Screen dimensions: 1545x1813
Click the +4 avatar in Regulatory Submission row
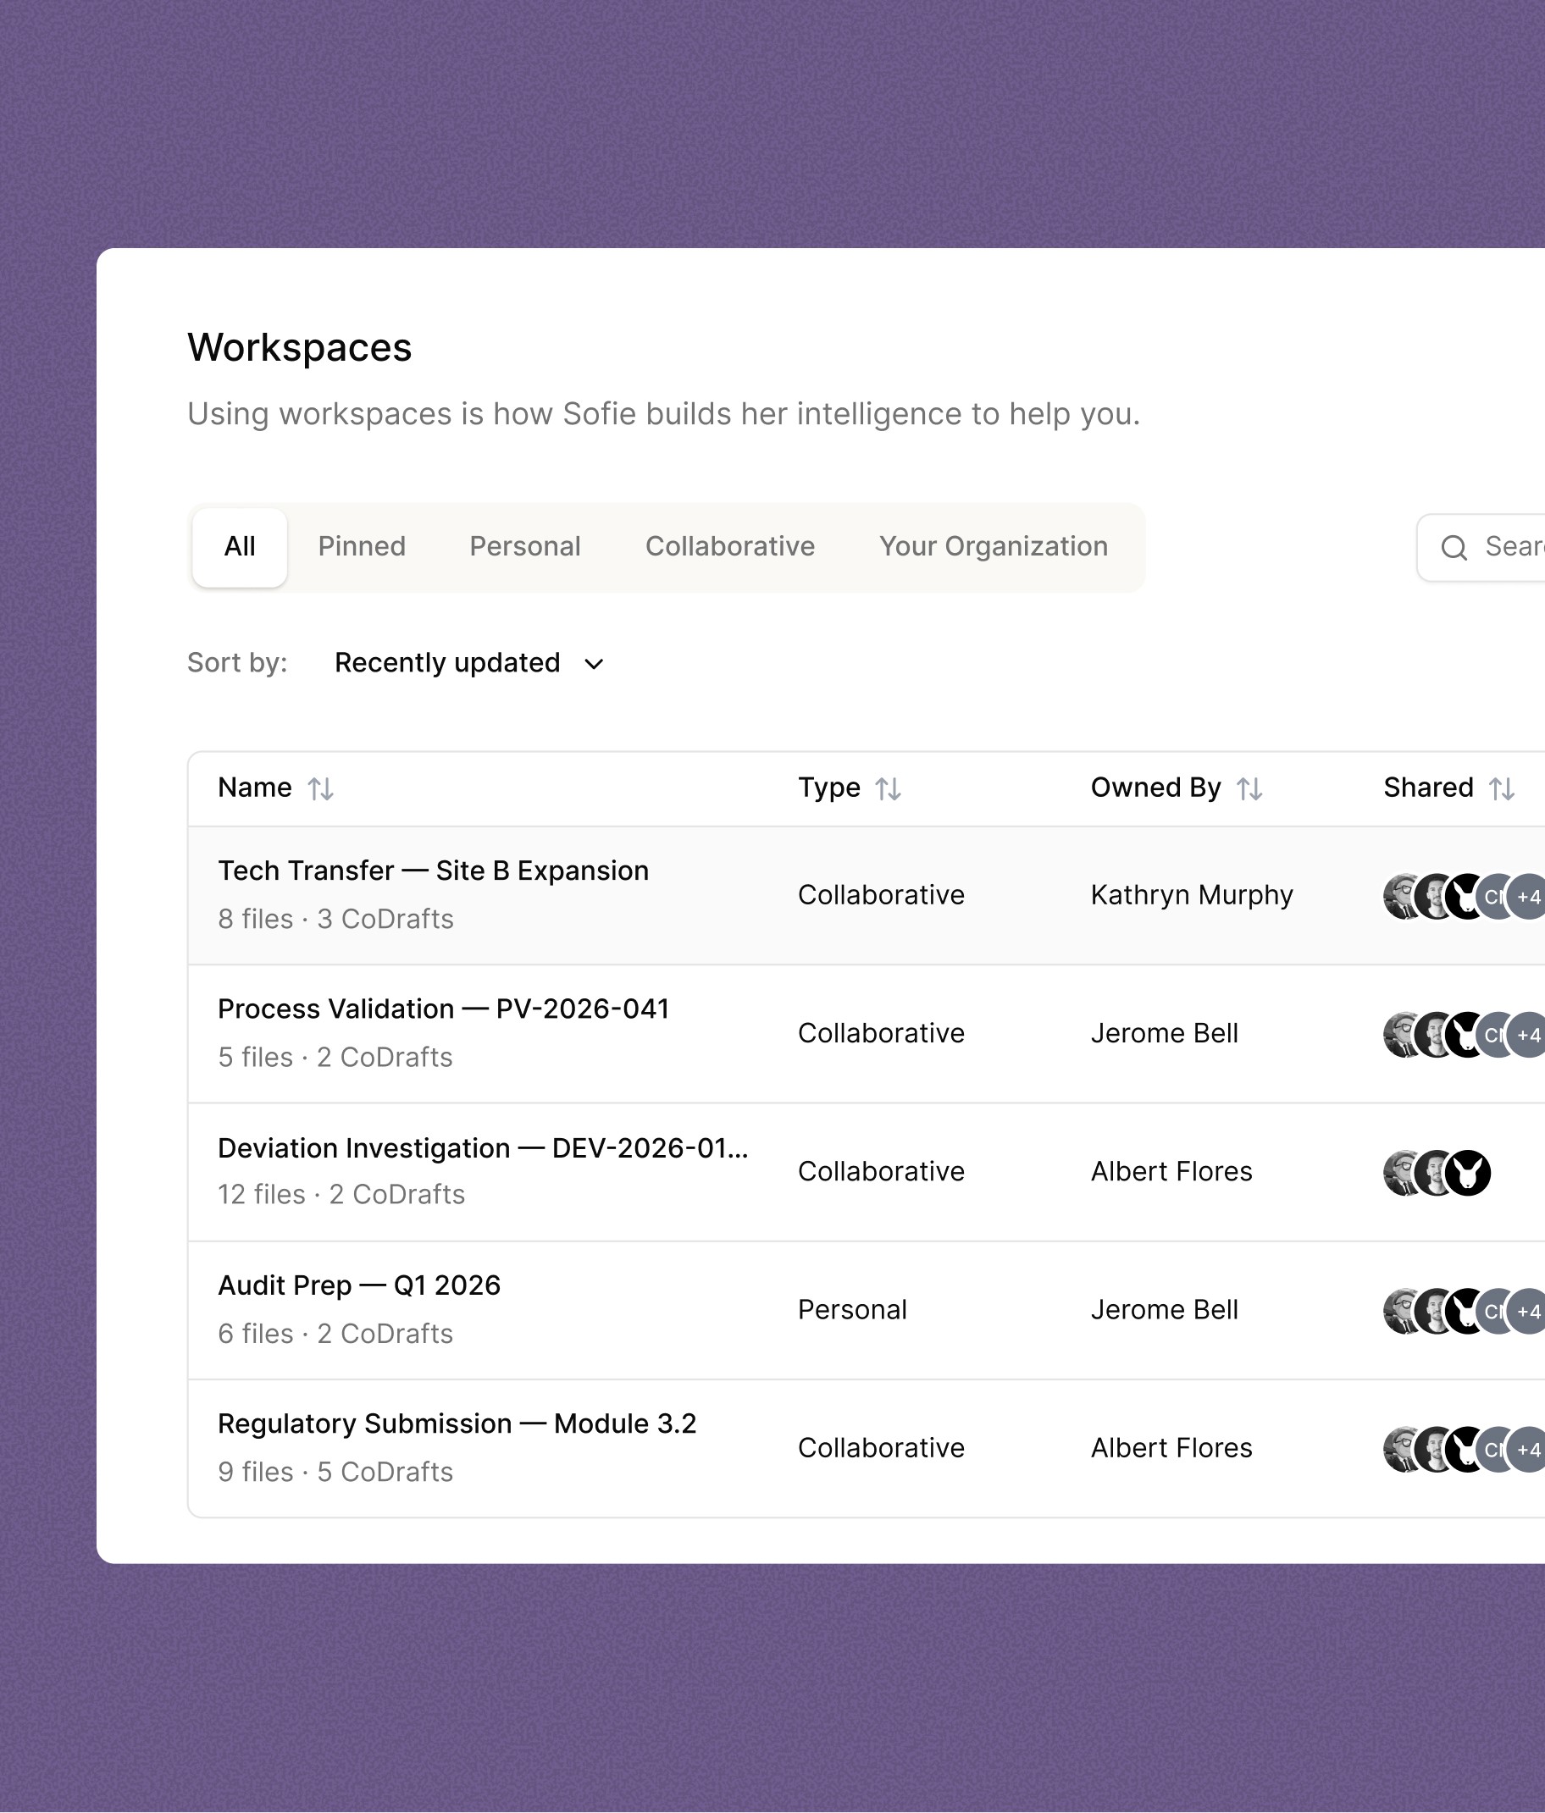pyautogui.click(x=1528, y=1450)
